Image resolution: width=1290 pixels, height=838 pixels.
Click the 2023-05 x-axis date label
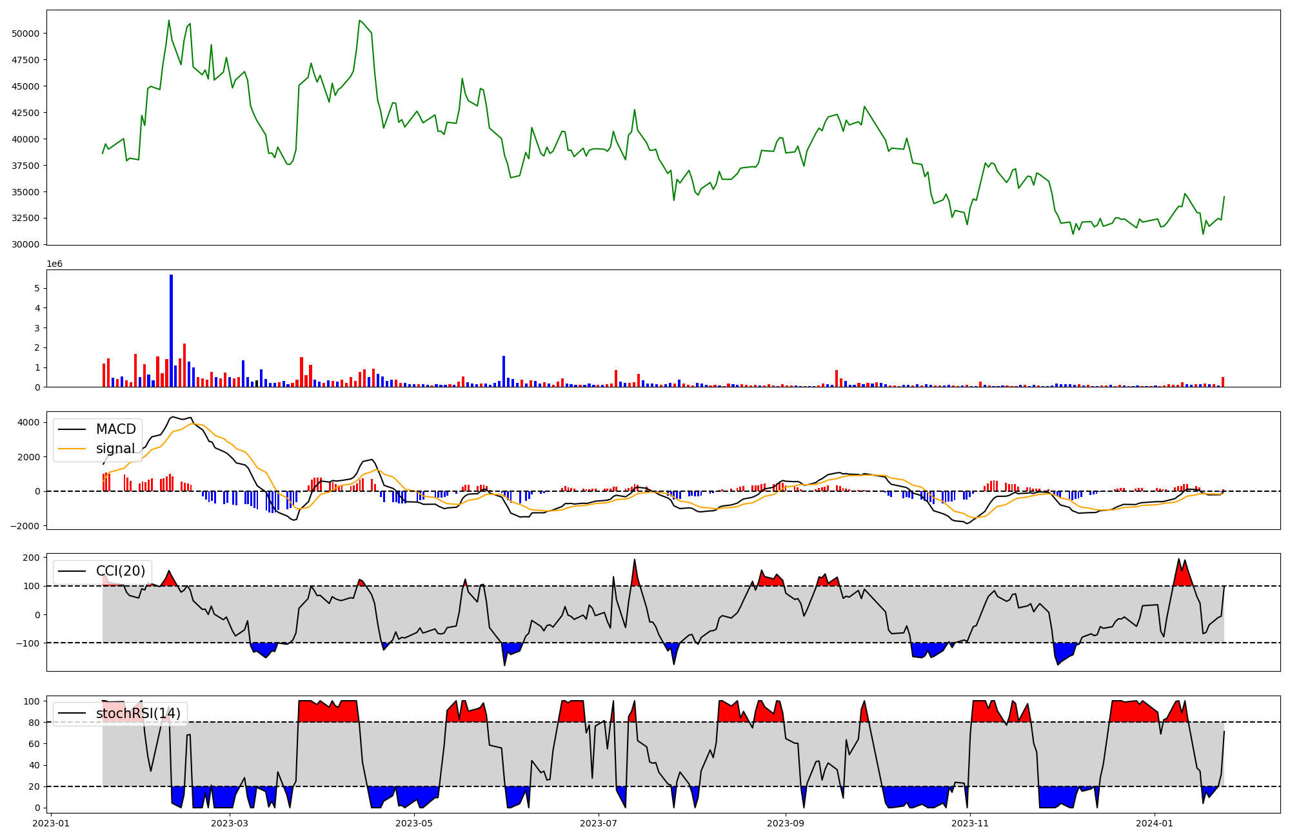click(414, 823)
